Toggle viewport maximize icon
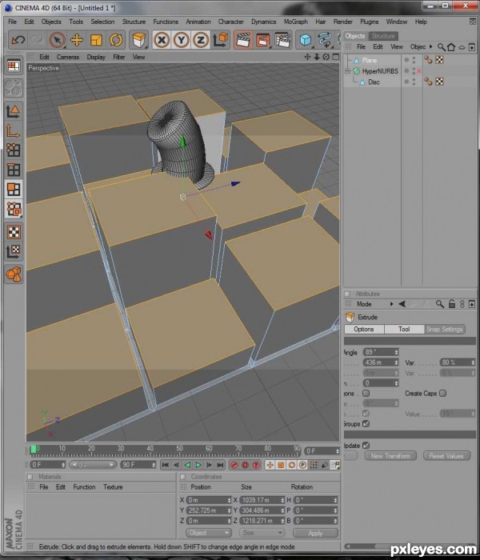The height and width of the screenshot is (560, 480). pyautogui.click(x=335, y=57)
